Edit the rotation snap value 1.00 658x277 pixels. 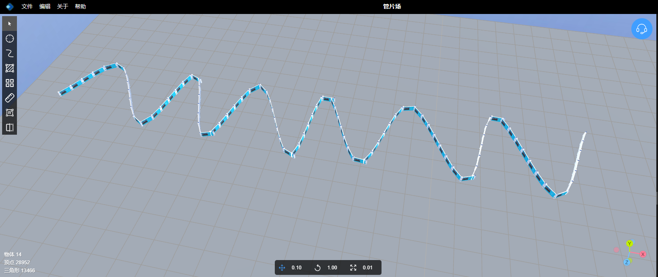point(332,268)
